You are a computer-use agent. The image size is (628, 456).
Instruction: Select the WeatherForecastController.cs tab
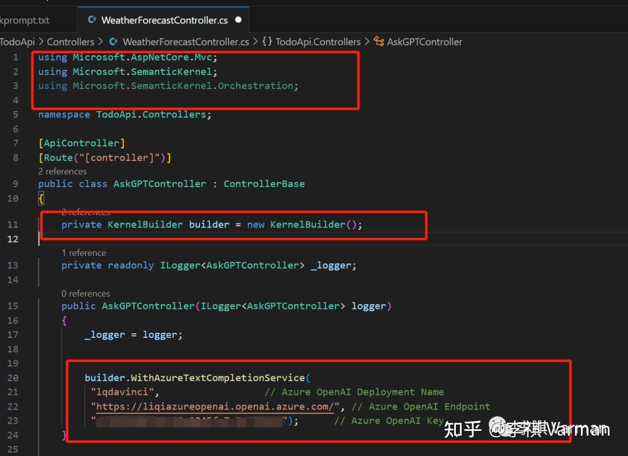click(164, 20)
